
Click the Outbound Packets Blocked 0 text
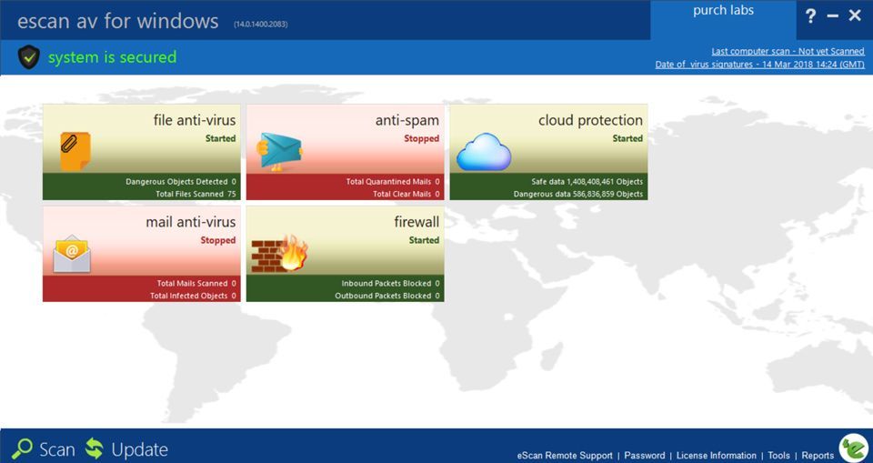coord(387,296)
